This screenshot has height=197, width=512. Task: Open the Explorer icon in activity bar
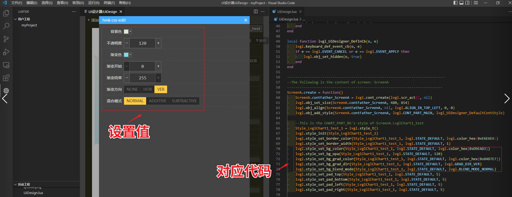coord(6,13)
